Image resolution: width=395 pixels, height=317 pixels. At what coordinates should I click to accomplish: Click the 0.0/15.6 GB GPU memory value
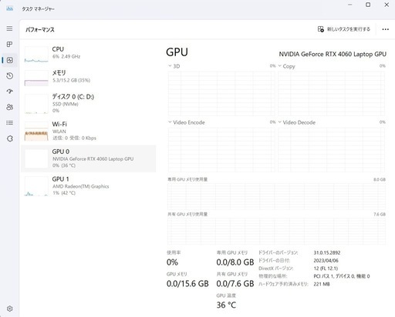(x=187, y=284)
